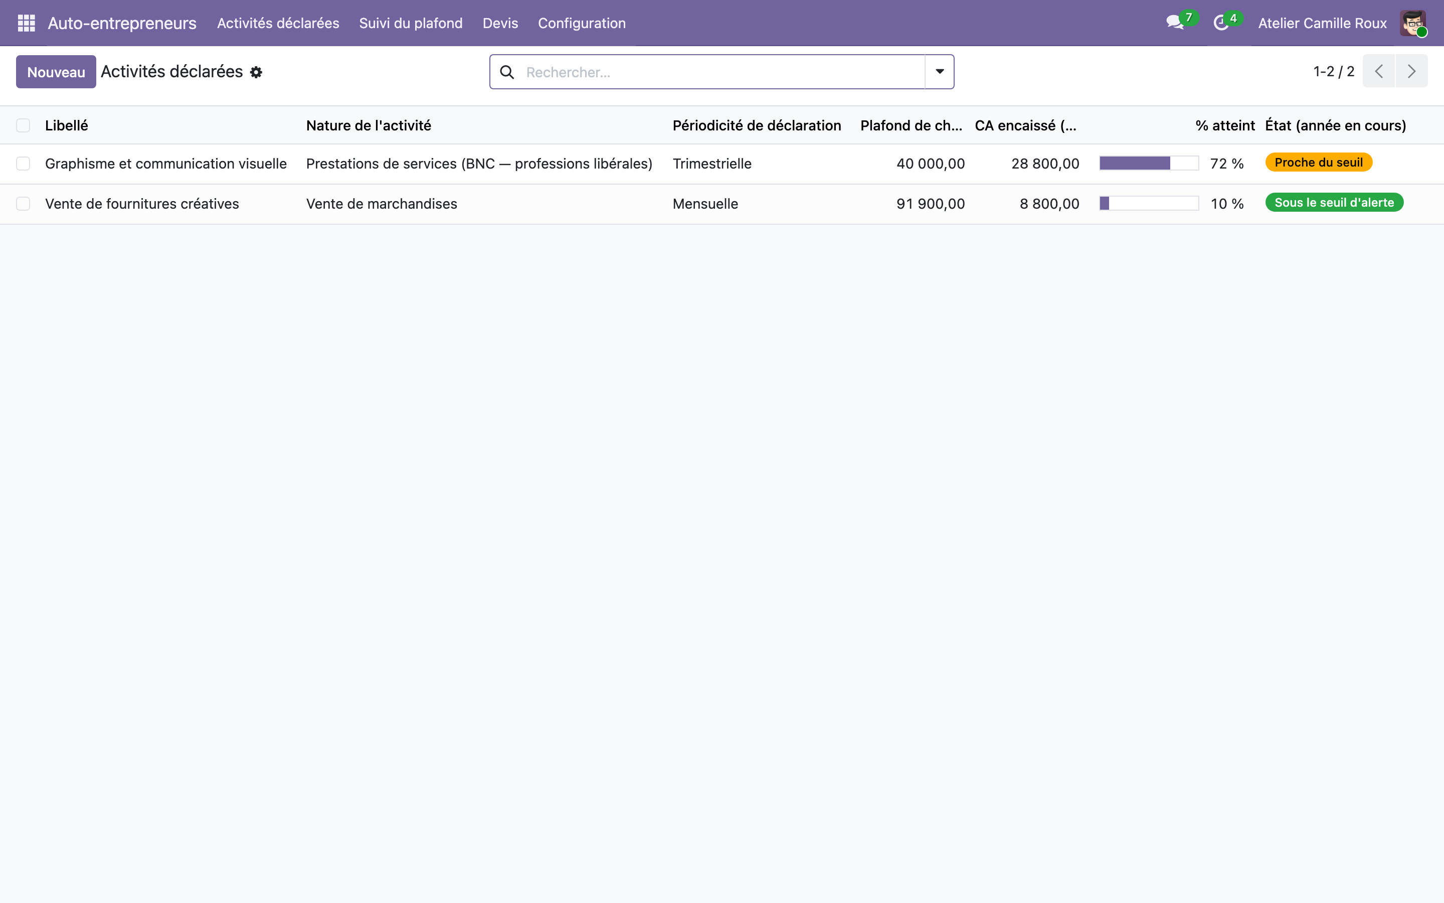Viewport: 1444px width, 903px height.
Task: Click the 10 % percentage text
Action: click(1227, 204)
